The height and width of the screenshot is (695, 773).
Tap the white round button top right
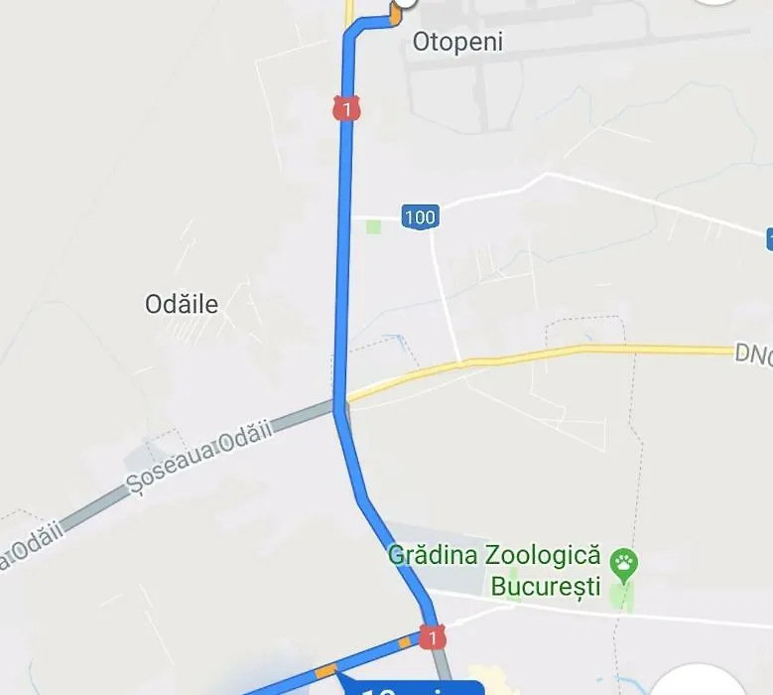pyautogui.click(x=714, y=1)
